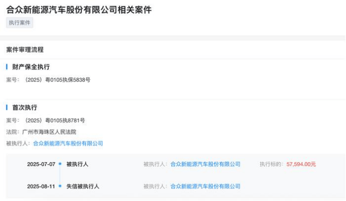Click the 案件审理流程 heading
Viewport: 346px width, 201px height.
25,50
